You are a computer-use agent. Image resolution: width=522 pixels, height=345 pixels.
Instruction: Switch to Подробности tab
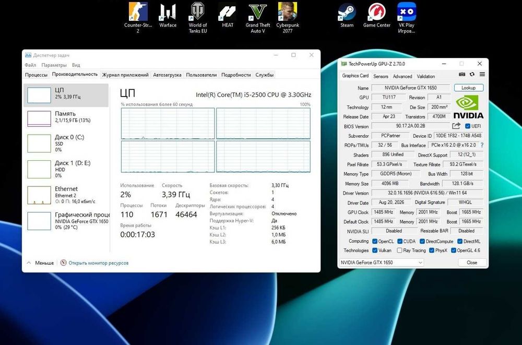236,75
